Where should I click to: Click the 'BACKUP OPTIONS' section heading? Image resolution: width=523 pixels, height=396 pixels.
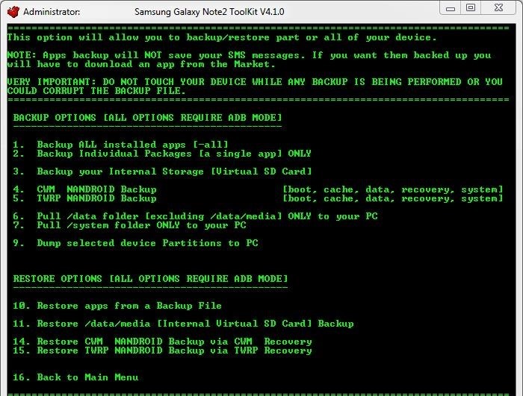tap(147, 118)
